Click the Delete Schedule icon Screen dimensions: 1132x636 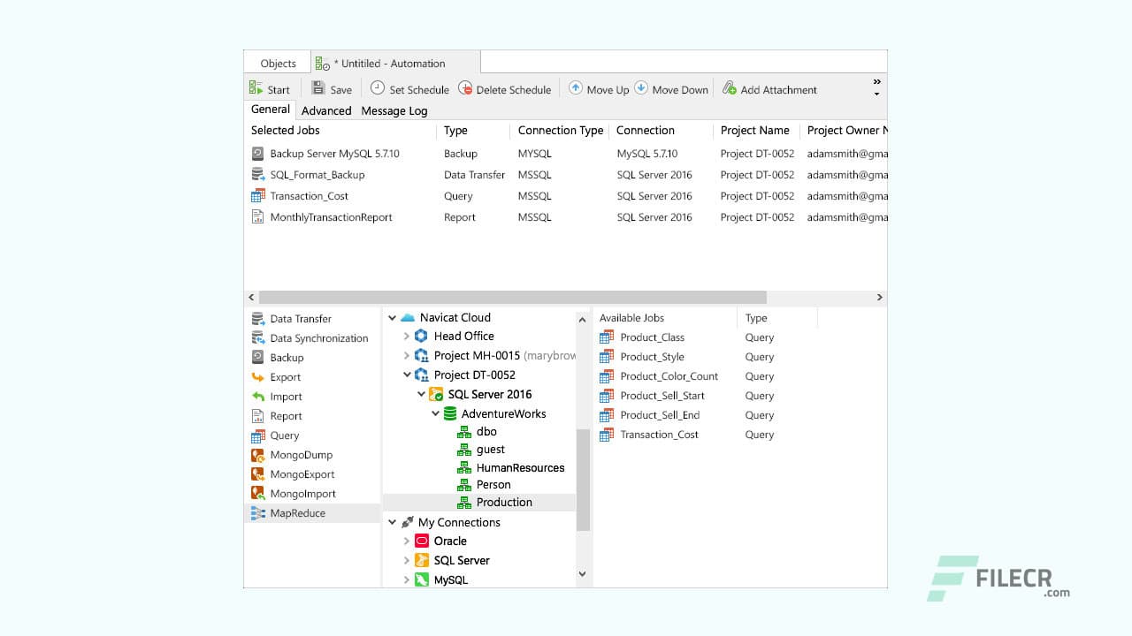coord(465,88)
